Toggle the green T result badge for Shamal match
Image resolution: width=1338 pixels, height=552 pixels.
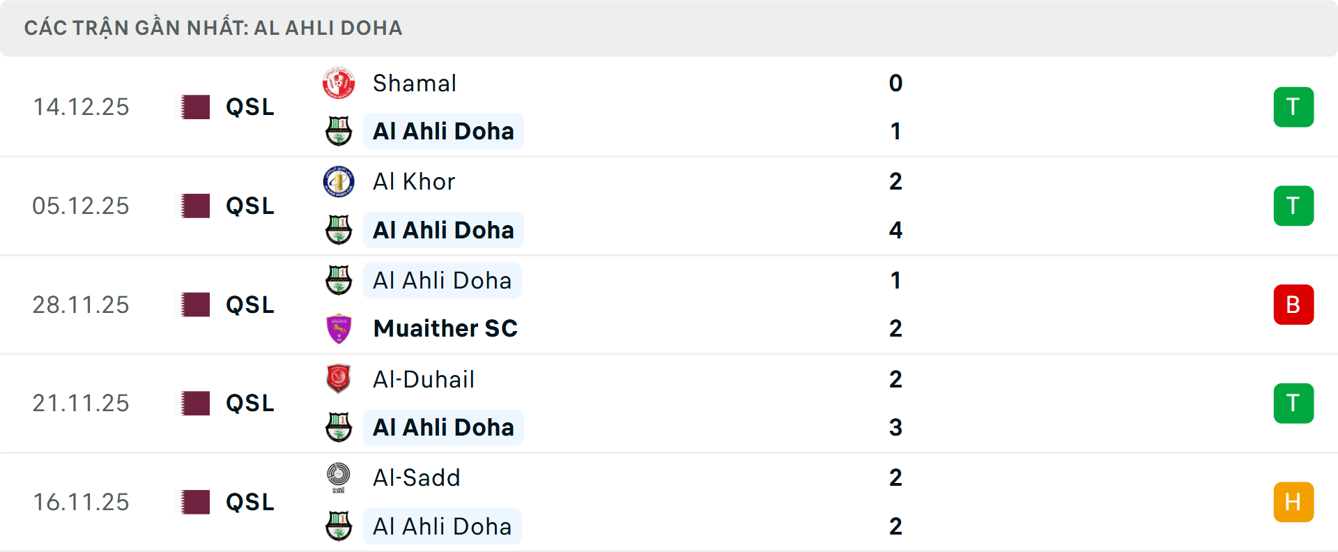[1293, 107]
